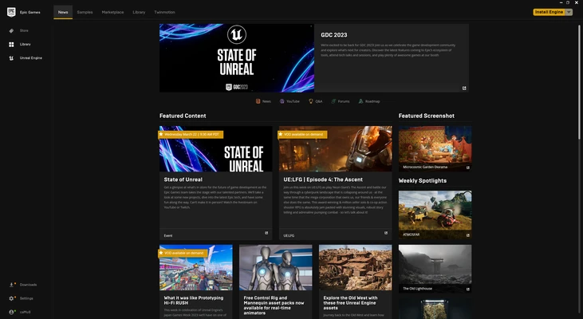Click the Forums icon below banner
This screenshot has height=319, width=583.
click(x=333, y=101)
